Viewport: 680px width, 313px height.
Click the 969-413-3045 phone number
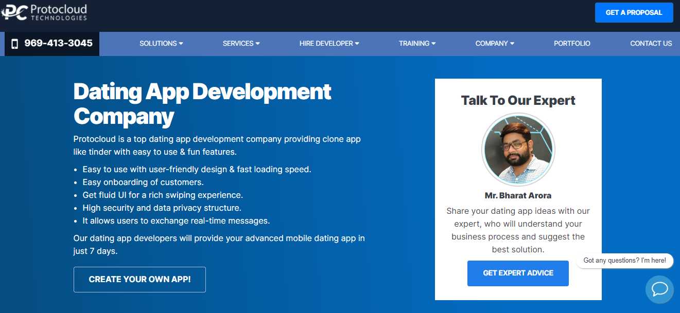(x=58, y=43)
